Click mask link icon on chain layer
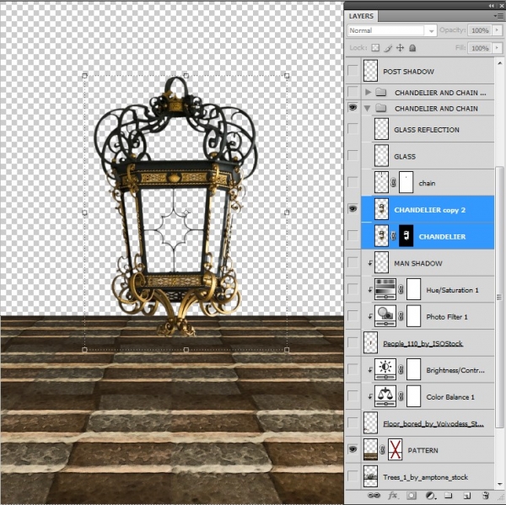Image resolution: width=506 pixels, height=505 pixels. 393,183
